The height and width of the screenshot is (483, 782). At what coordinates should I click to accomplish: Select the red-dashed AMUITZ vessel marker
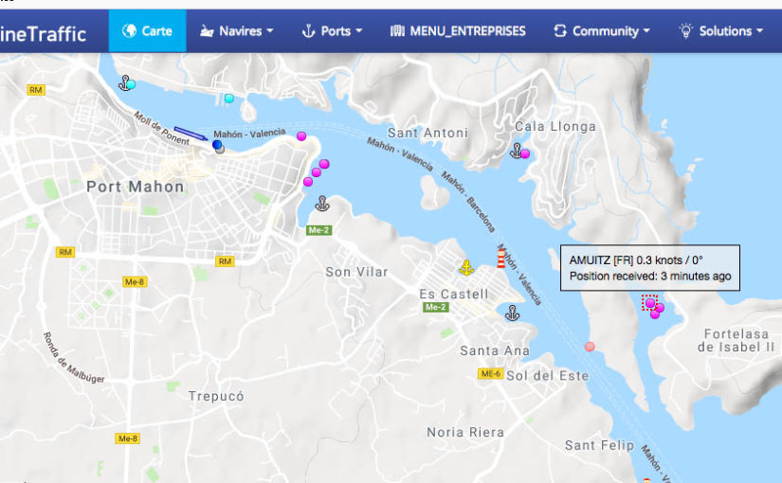click(x=650, y=302)
